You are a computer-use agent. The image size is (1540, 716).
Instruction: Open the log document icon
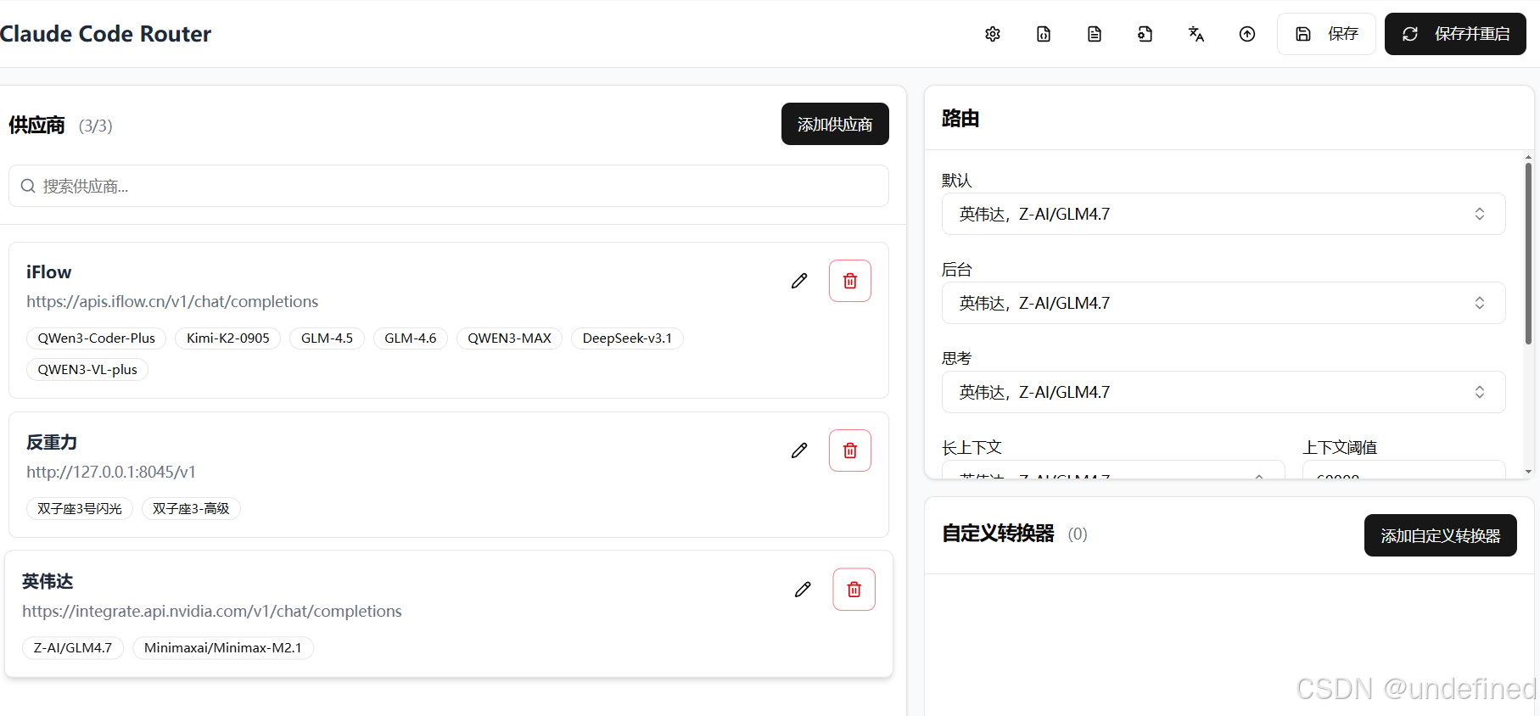1095,34
